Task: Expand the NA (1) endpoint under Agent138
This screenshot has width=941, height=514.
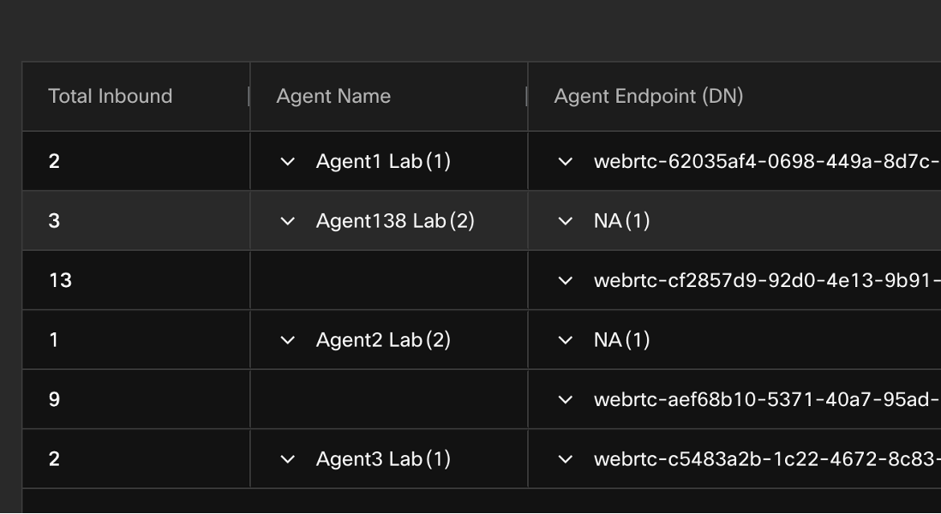Action: tap(565, 221)
